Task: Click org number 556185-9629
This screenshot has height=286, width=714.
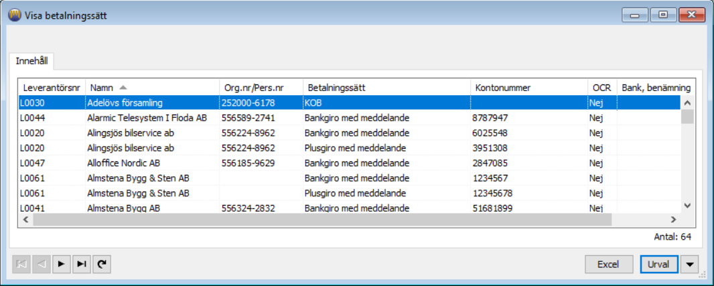Action: tap(248, 163)
